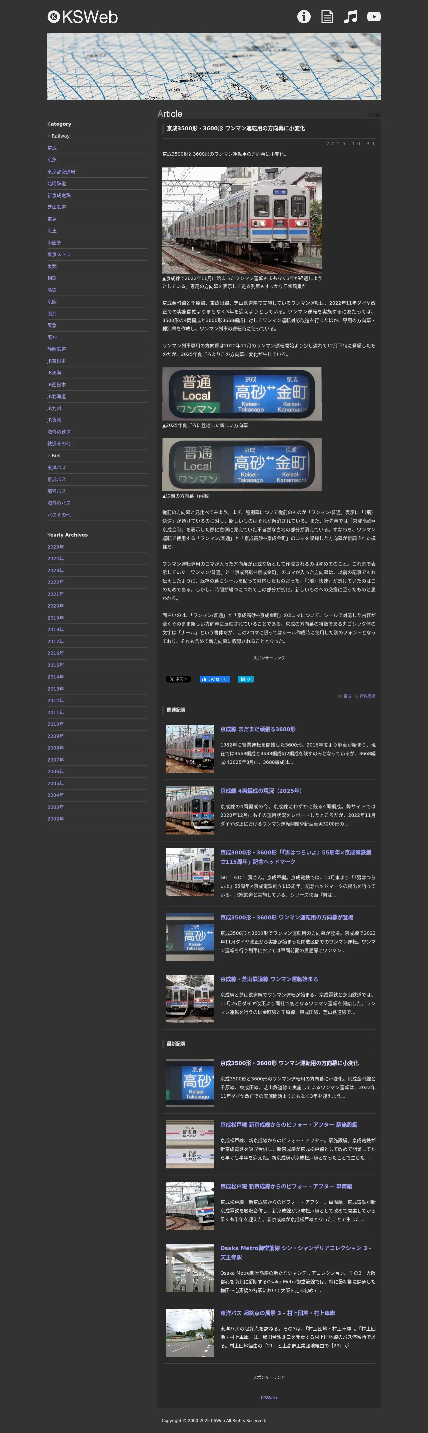
Task: Open the 相鉄 category link
Action: (x=52, y=278)
